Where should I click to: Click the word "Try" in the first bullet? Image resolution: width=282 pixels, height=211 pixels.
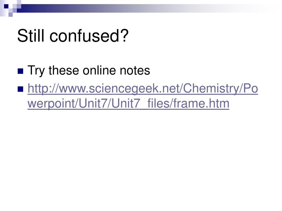click(36, 70)
